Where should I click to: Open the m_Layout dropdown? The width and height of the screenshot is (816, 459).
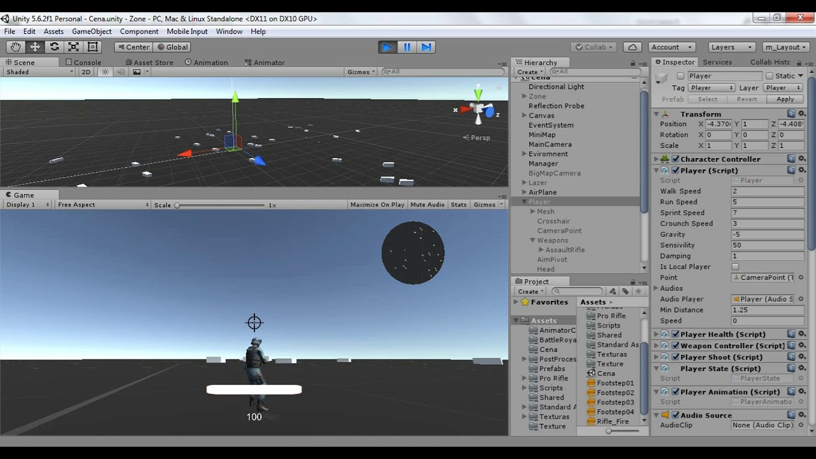click(785, 47)
